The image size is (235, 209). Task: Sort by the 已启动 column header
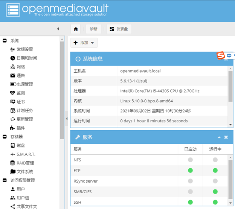[x=190, y=149]
